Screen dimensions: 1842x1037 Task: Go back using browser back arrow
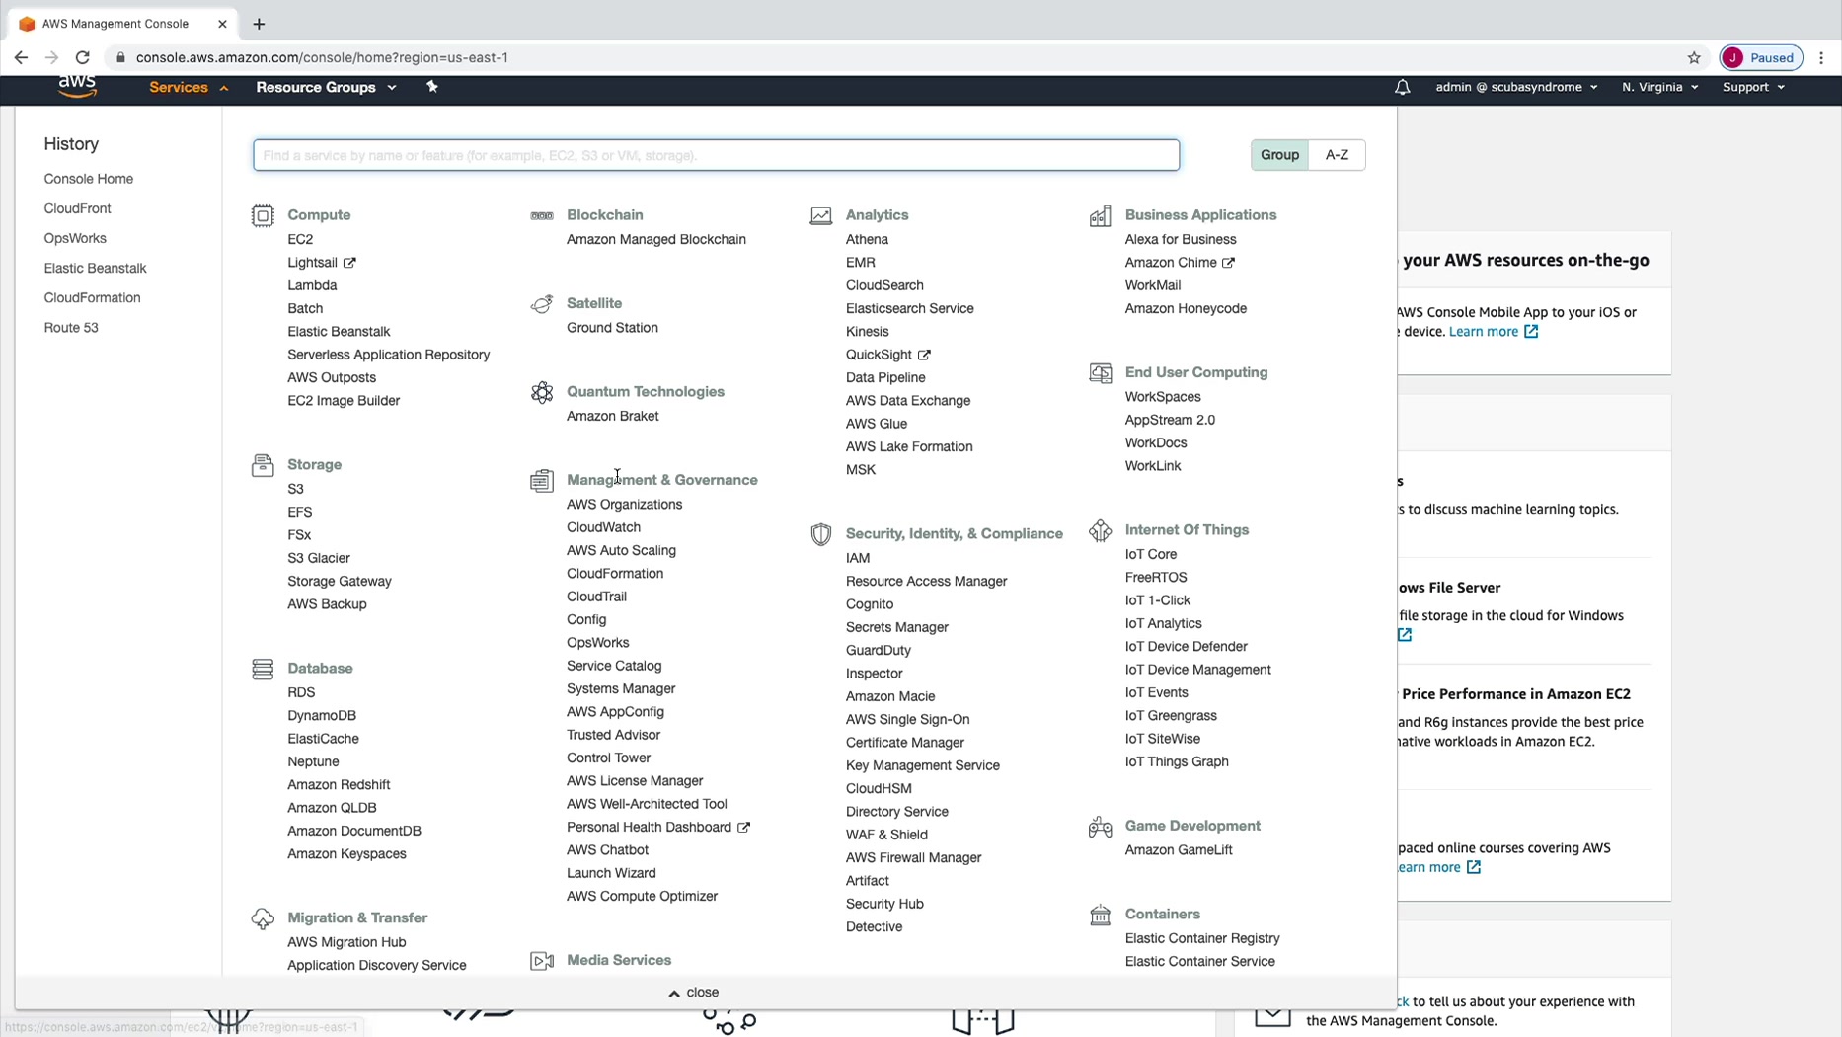tap(21, 57)
